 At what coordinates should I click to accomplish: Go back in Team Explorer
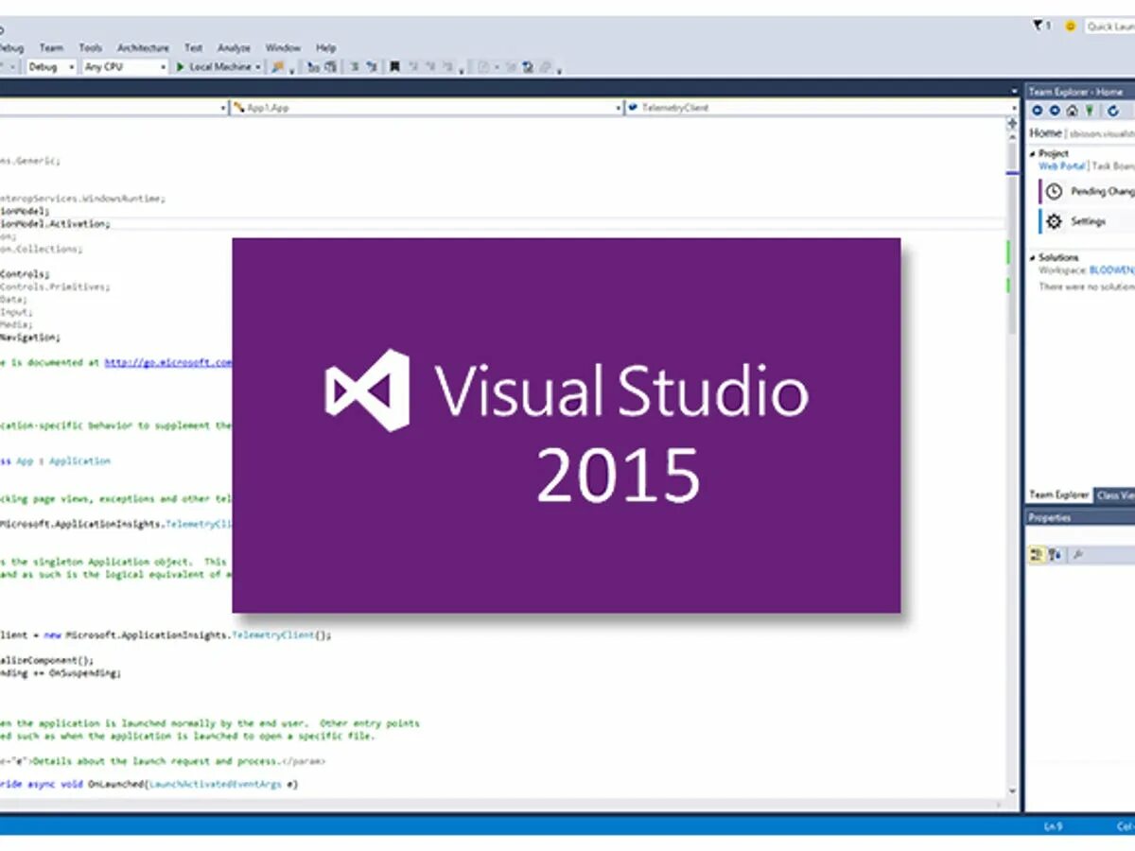1038,111
